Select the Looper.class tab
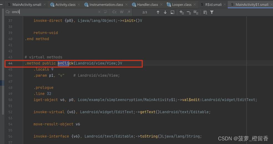The image size is (273, 144). pyautogui.click(x=182, y=4)
